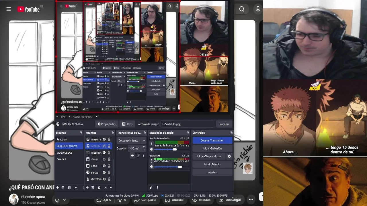Start YouTube voice search with microphone
This screenshot has height=206, width=367.
tap(258, 9)
